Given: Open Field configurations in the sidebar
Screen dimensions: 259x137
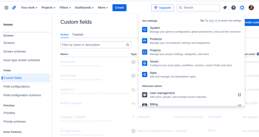Looking at the screenshot, I should click(17, 86).
